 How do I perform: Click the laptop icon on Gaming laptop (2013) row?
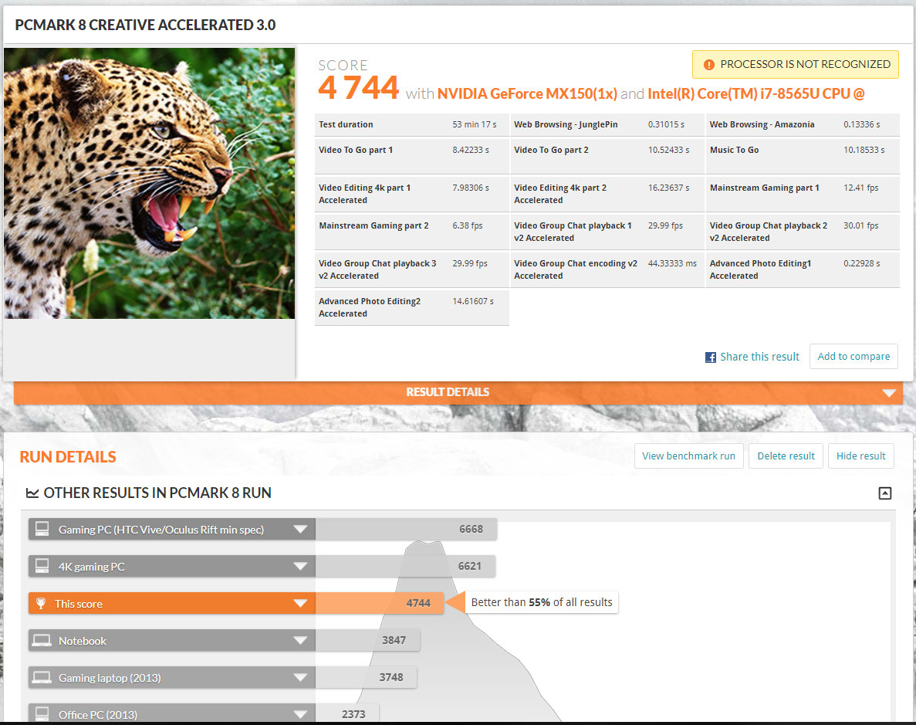click(42, 678)
